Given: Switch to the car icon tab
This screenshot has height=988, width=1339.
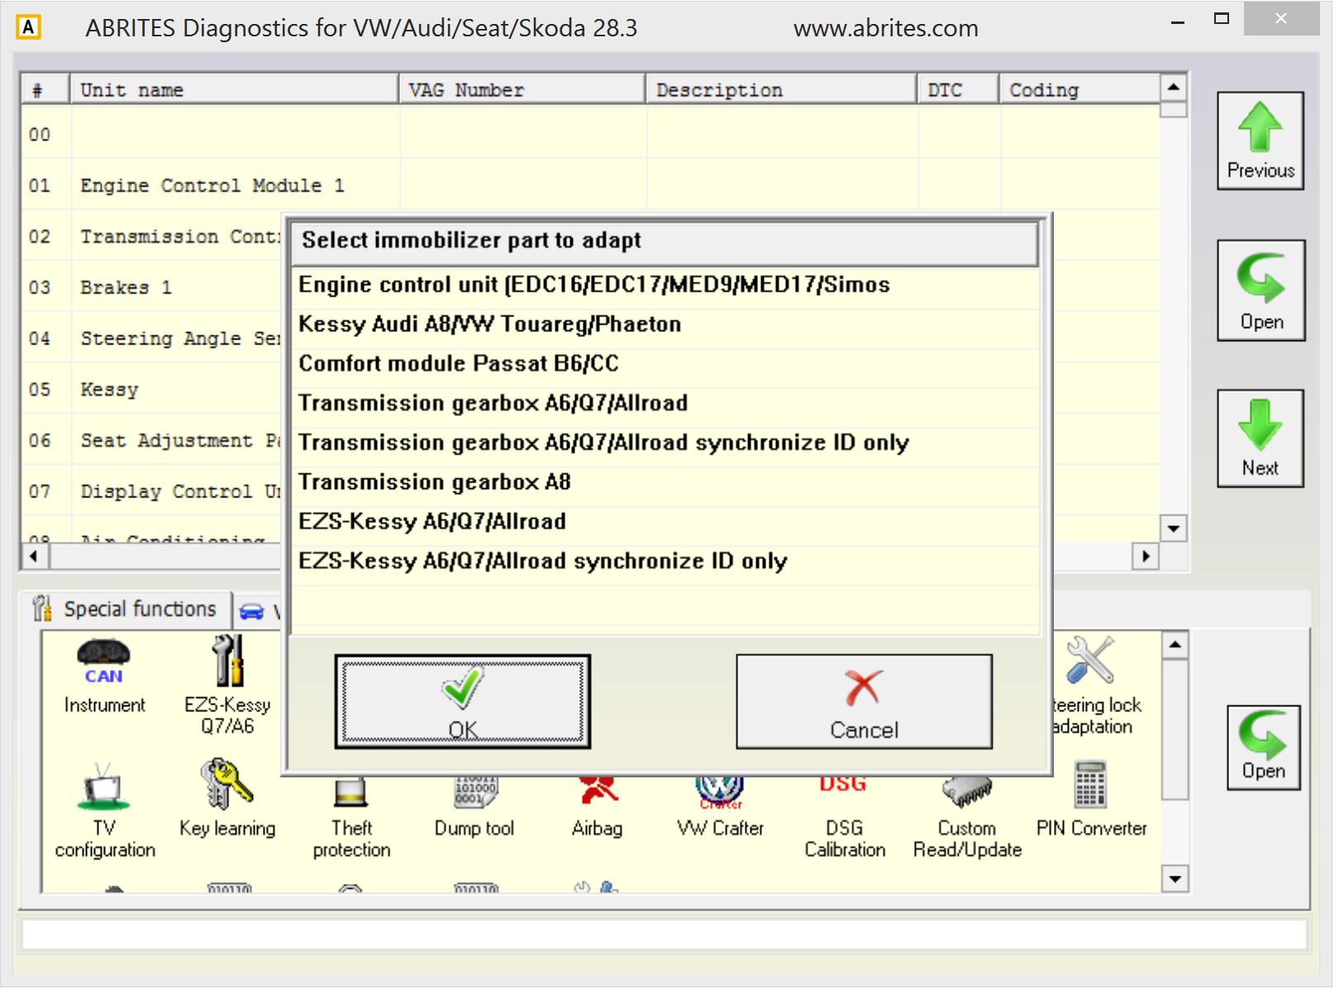Looking at the screenshot, I should (256, 612).
